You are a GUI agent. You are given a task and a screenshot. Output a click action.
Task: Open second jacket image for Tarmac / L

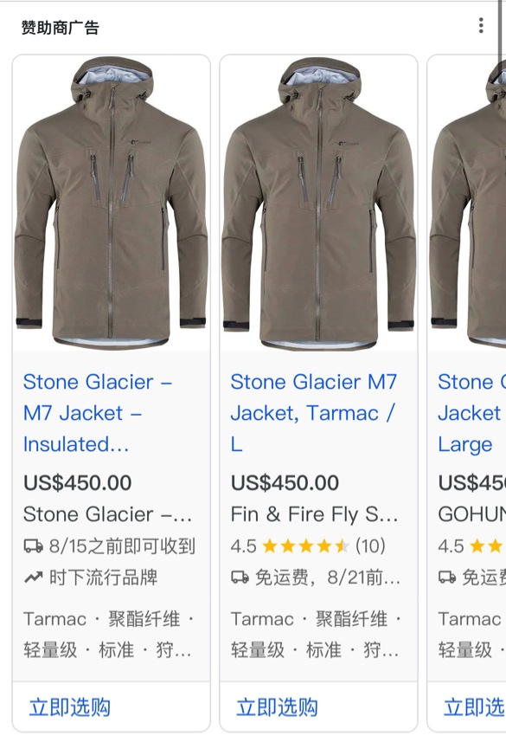coord(318,203)
